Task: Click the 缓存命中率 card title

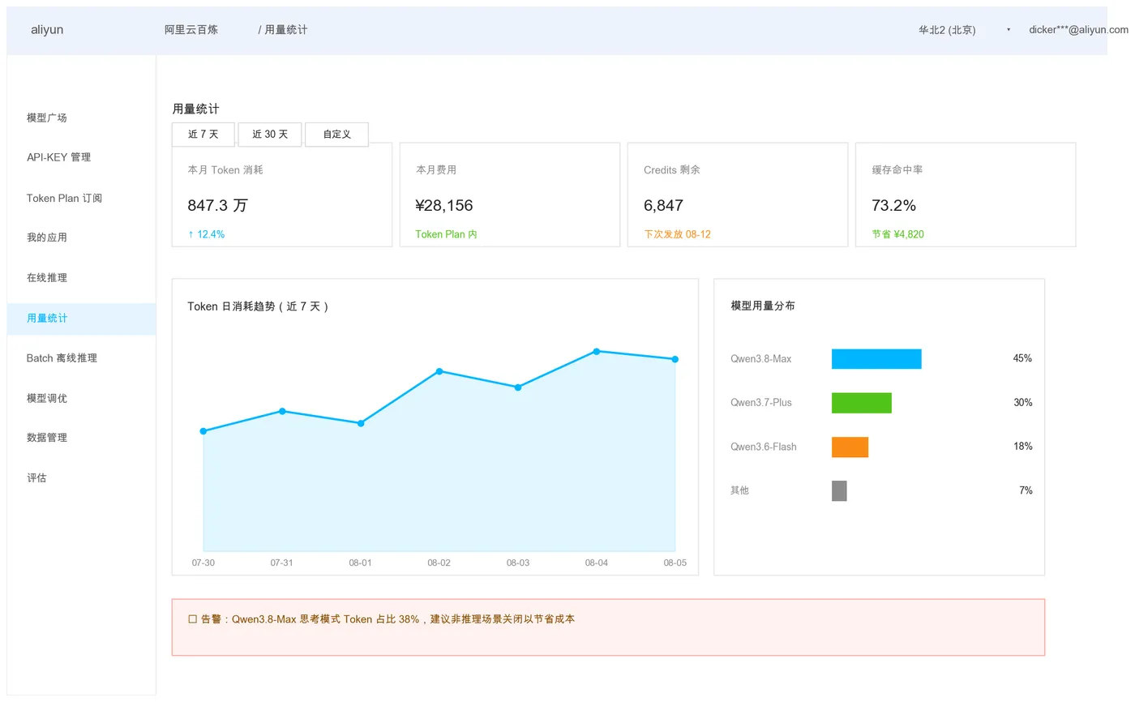Action: tap(897, 170)
